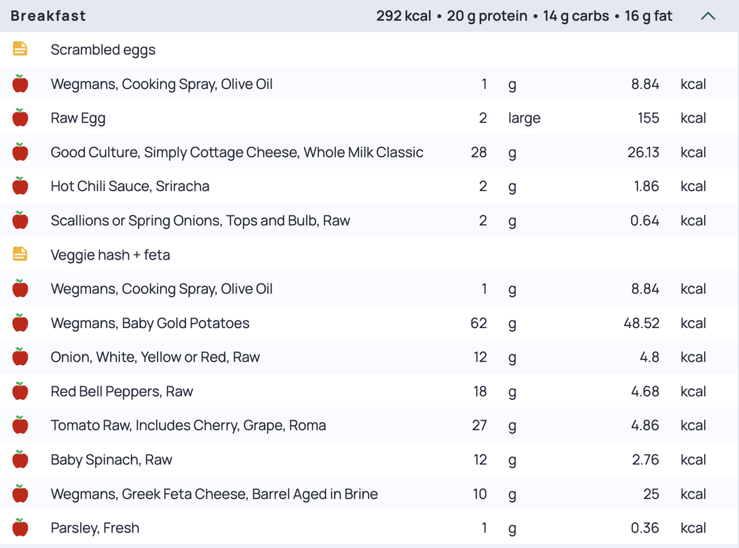Click the Veggie hash + feta note icon

click(x=20, y=254)
